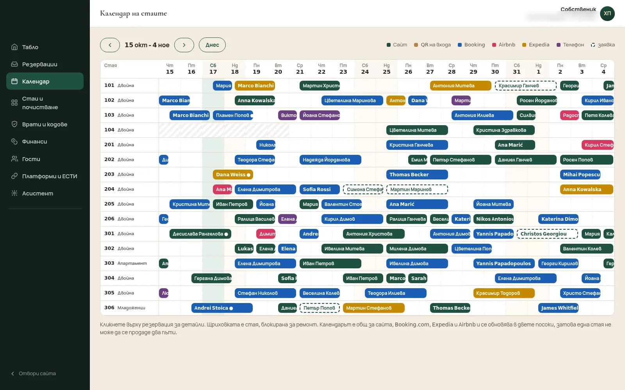Open Nikos Antoniou reservation in room 206

(493, 219)
